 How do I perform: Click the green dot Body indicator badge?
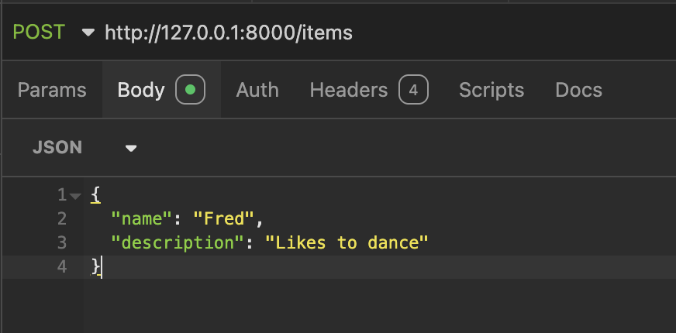point(190,90)
